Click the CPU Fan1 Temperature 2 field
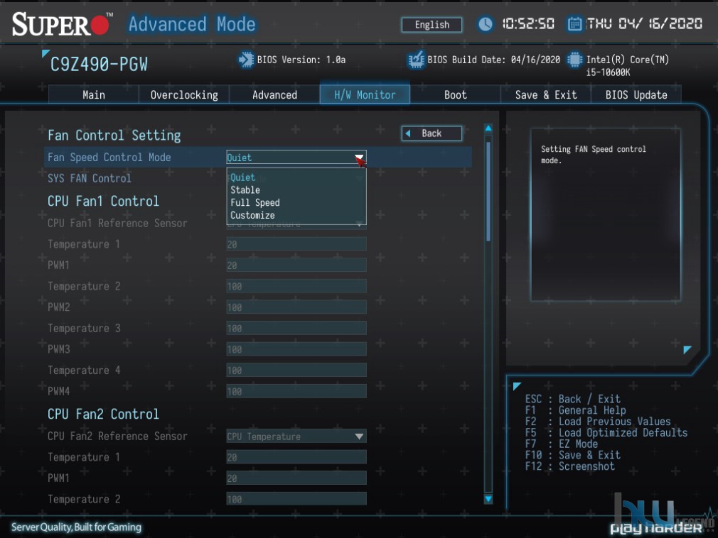Screen dimensions: 718x538 coord(296,286)
